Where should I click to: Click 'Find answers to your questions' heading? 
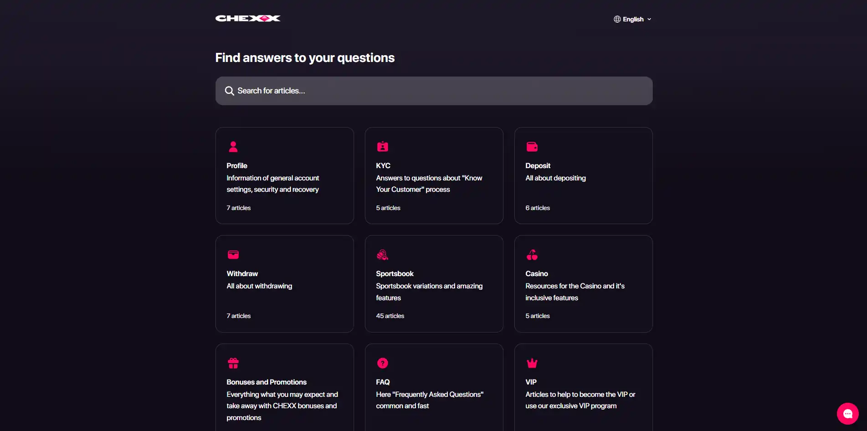click(x=305, y=58)
